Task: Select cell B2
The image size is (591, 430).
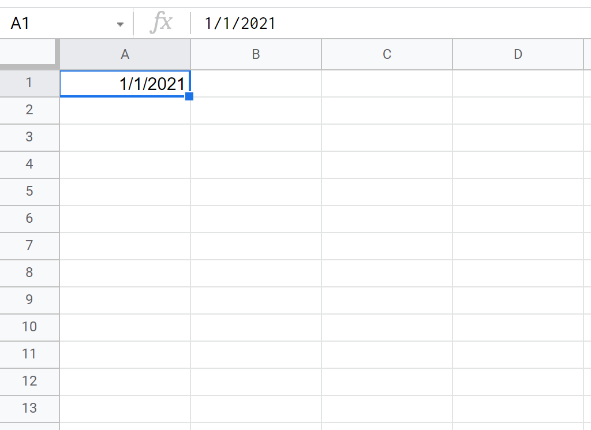Action: [256, 110]
